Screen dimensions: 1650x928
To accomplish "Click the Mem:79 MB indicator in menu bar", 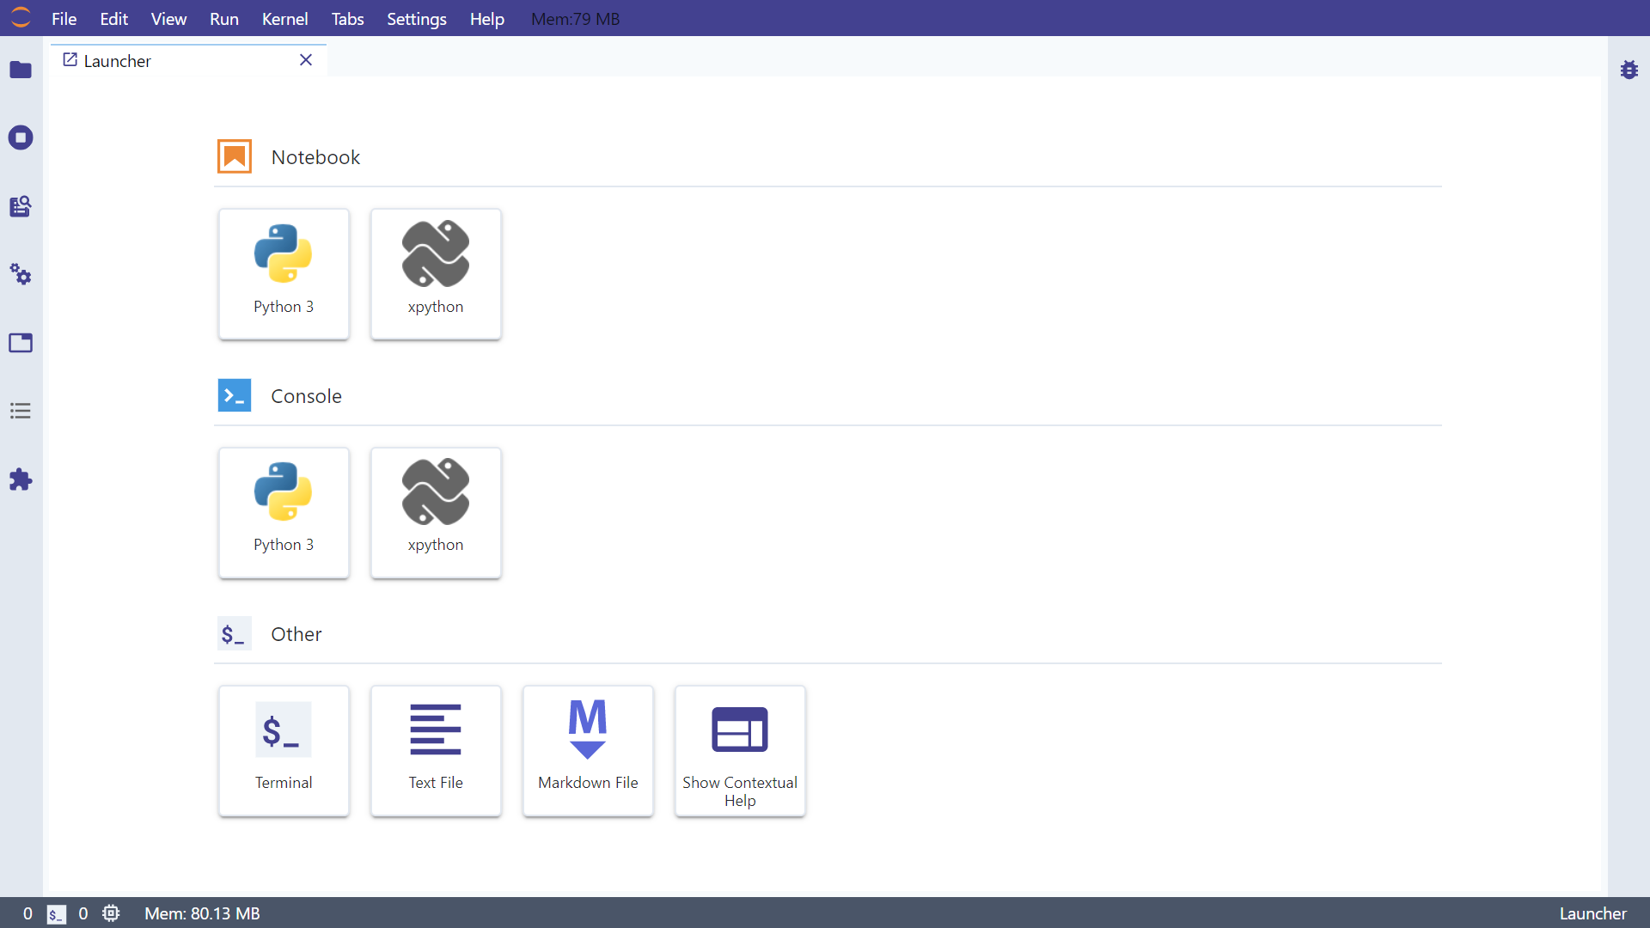I will click(x=575, y=18).
